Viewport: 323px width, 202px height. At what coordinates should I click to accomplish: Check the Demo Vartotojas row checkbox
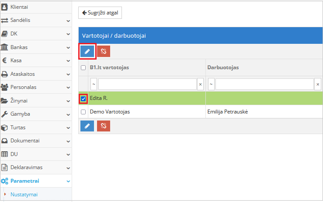(x=83, y=112)
